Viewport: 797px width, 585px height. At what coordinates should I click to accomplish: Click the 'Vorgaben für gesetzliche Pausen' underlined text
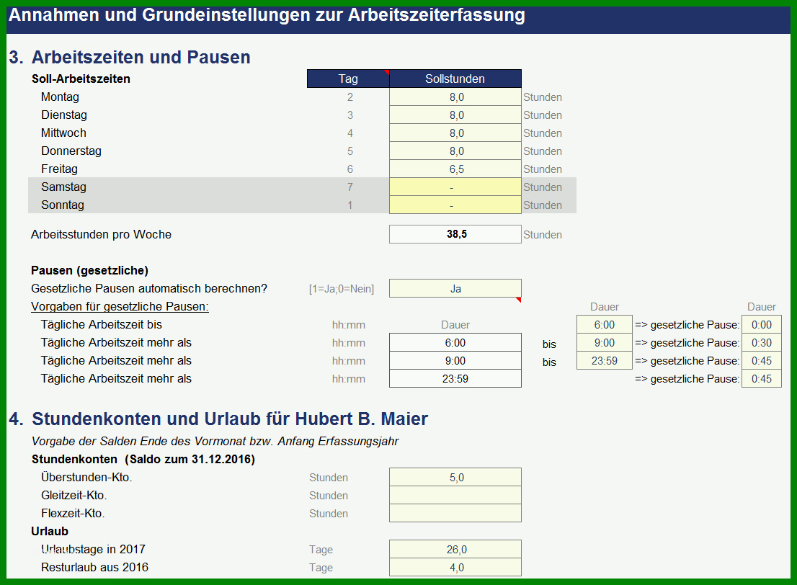[120, 306]
